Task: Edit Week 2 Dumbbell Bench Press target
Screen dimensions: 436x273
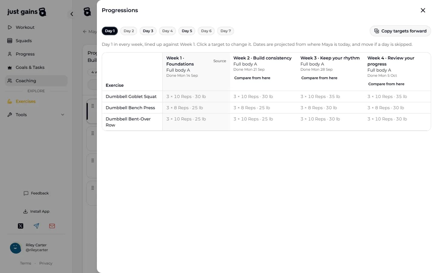Action: [x=252, y=108]
